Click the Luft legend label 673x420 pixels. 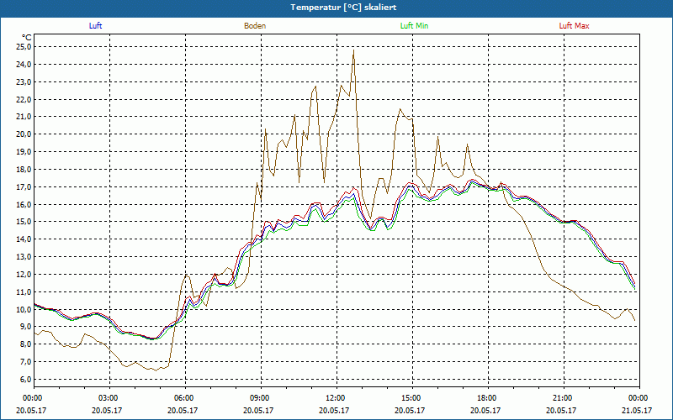pos(95,26)
